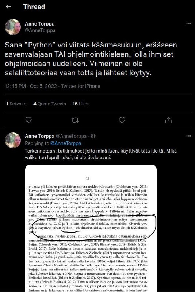Open the Twitter for iPhone source label
Screen dimensions: 195x292
point(81,86)
